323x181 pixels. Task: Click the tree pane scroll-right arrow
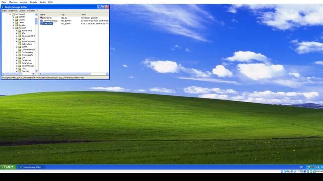pyautogui.click(x=34, y=74)
